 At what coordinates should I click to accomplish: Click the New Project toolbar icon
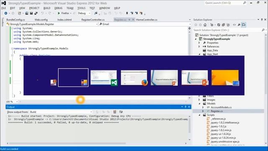(20, 13)
